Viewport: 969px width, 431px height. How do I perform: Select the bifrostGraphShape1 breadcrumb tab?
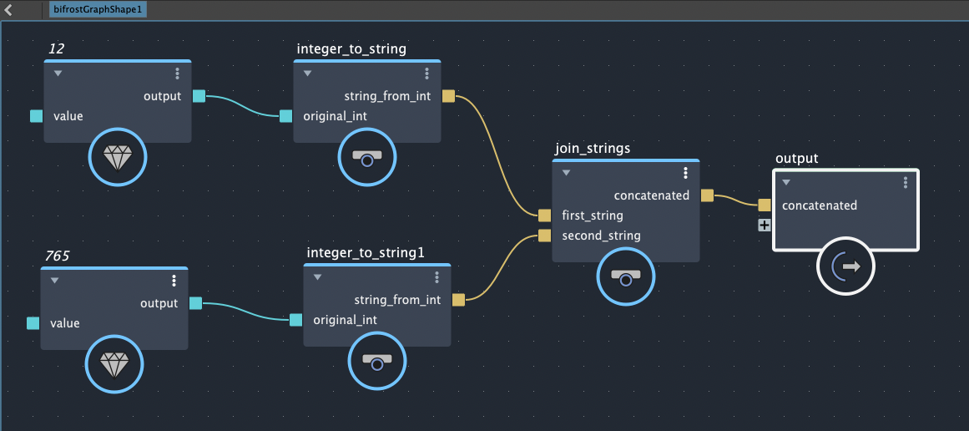tap(98, 10)
